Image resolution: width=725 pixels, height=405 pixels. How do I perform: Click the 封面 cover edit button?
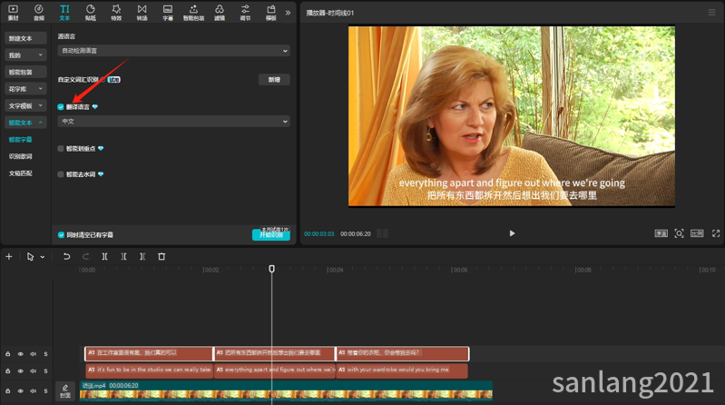tap(65, 391)
